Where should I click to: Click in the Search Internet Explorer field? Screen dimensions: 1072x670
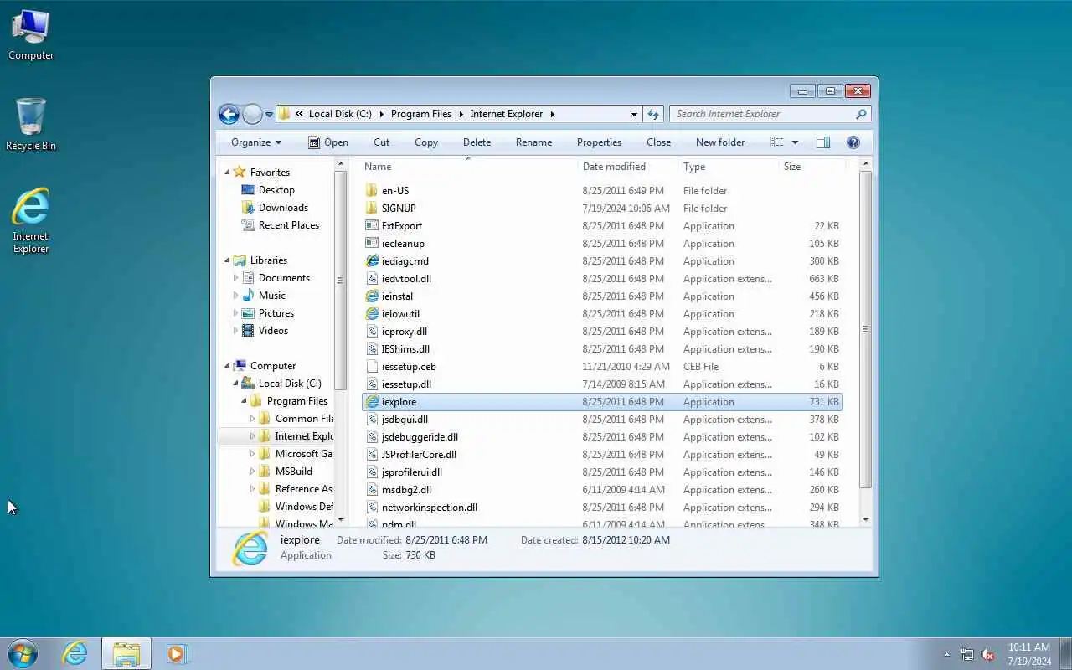[x=770, y=114]
